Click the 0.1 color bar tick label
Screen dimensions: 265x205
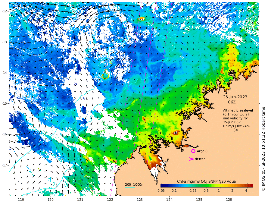pyautogui.click(x=174, y=191)
